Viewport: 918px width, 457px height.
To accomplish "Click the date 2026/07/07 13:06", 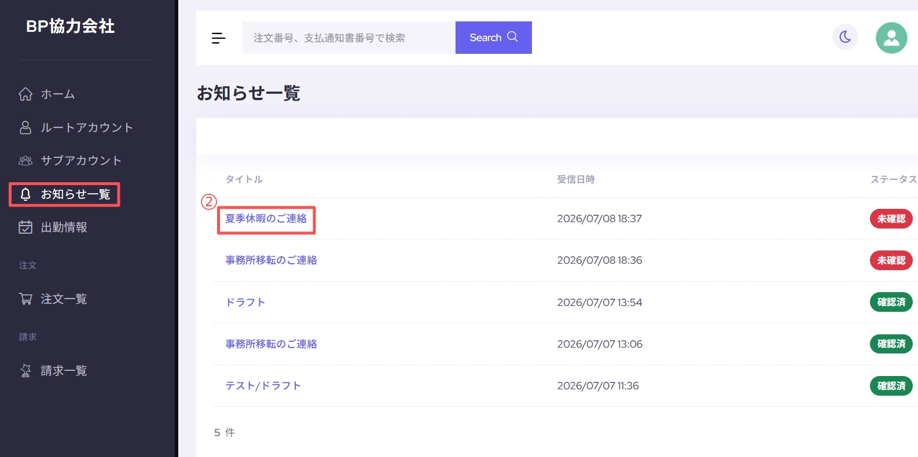I will point(600,344).
